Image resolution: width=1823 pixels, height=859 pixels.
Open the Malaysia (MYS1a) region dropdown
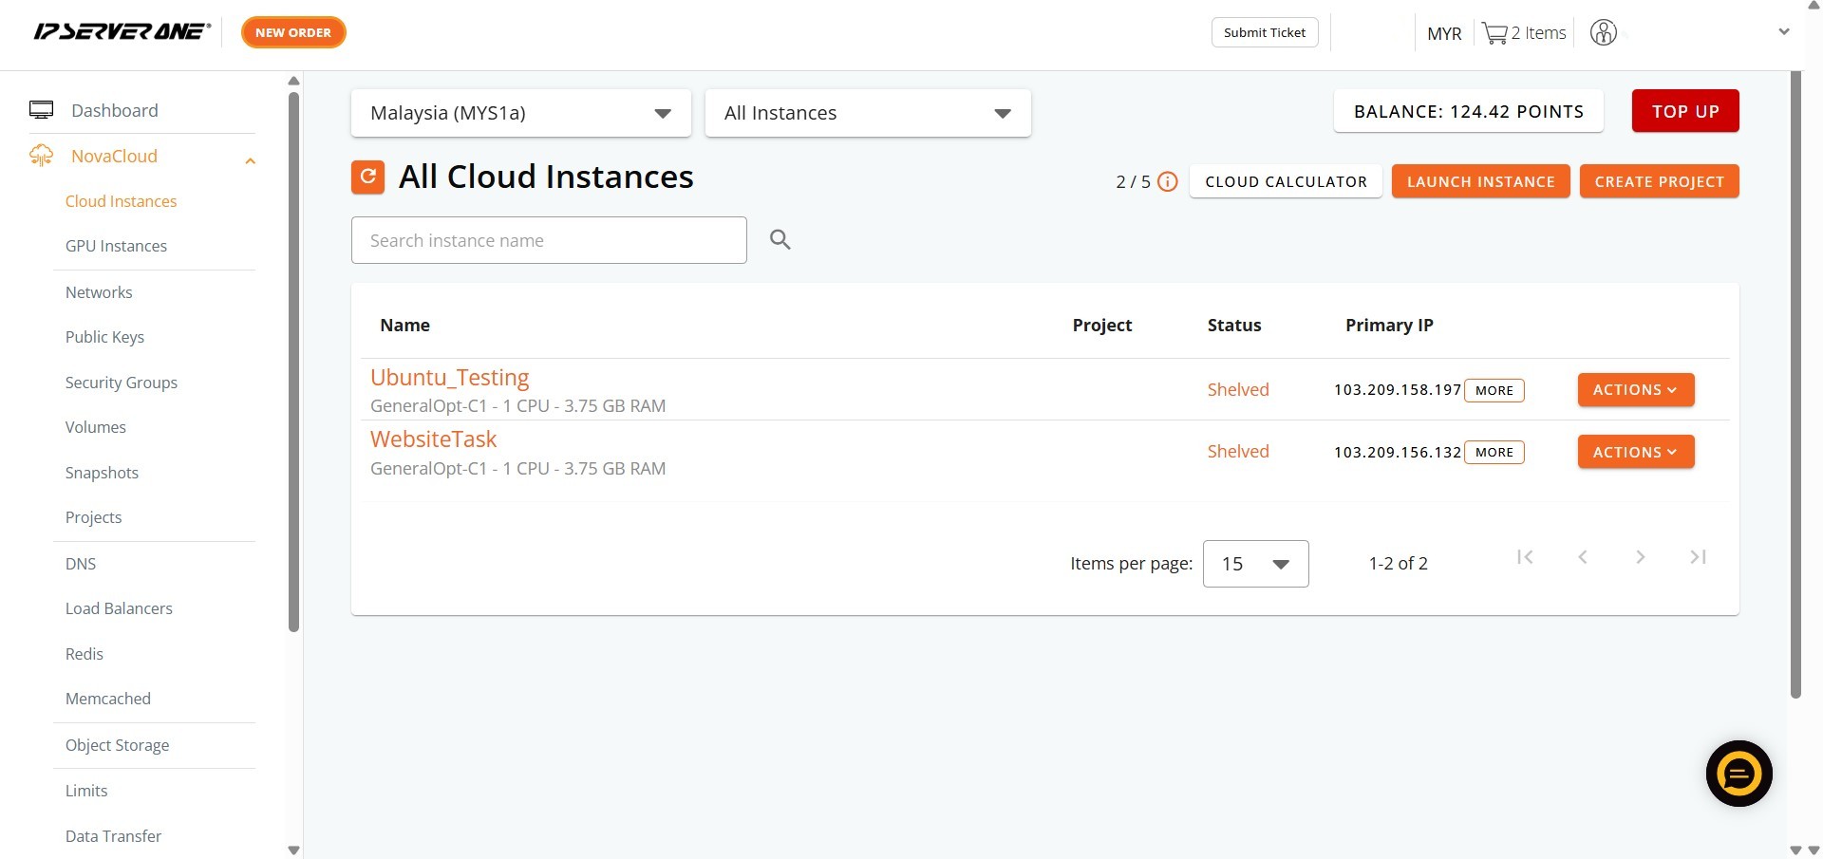521,113
